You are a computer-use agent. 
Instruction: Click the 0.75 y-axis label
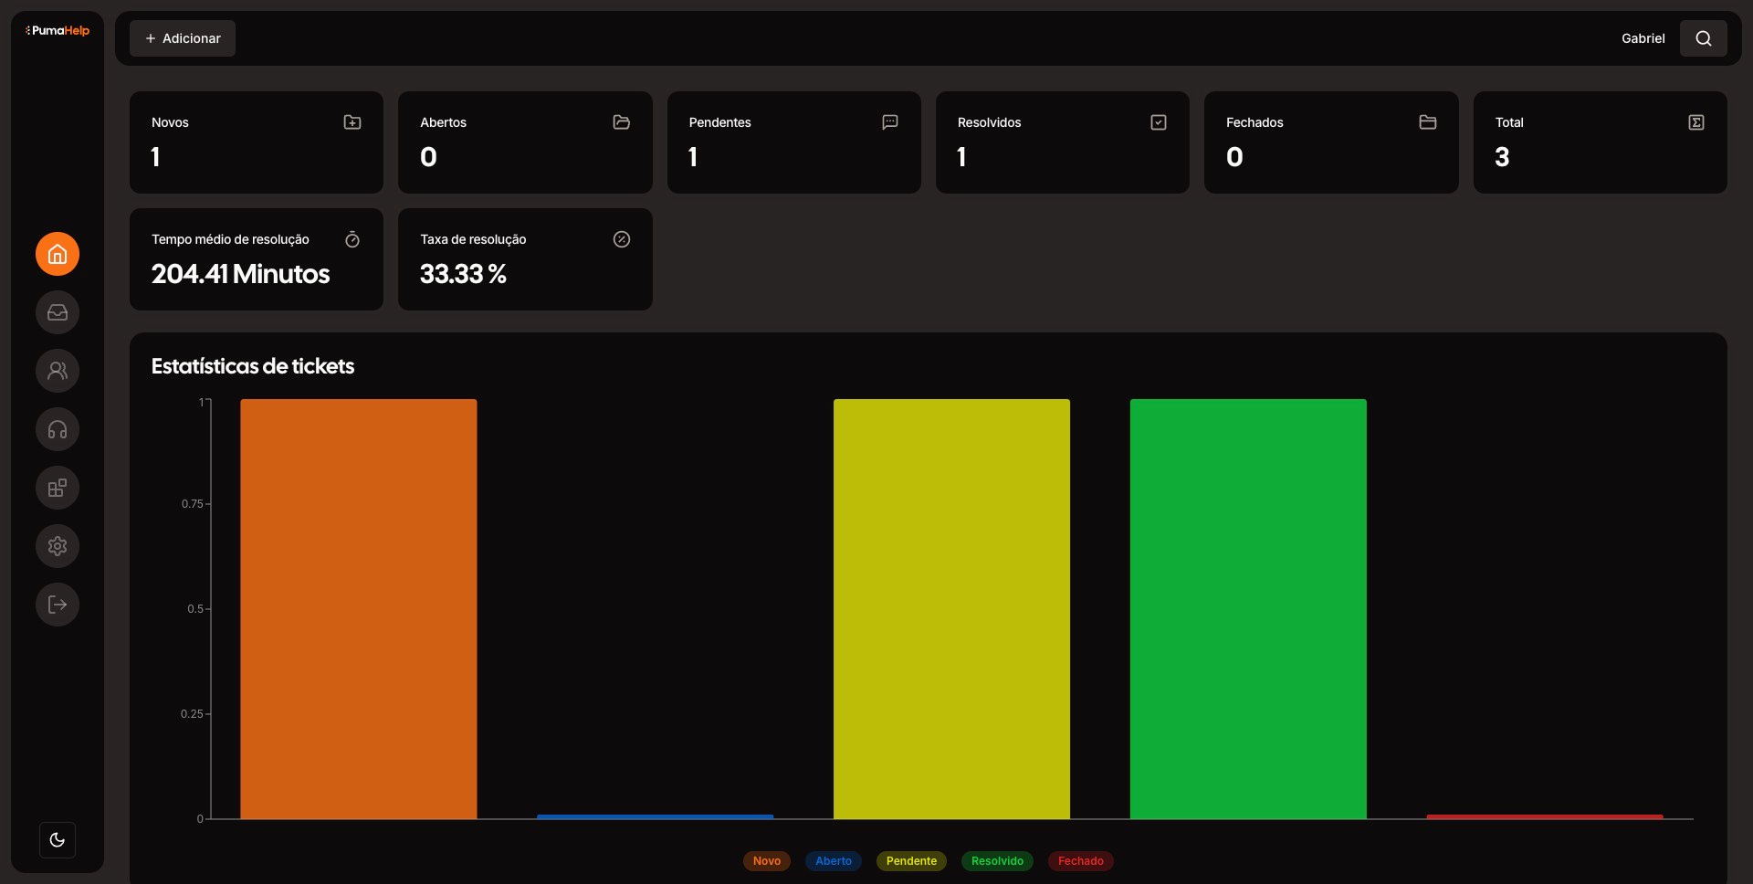coord(192,504)
